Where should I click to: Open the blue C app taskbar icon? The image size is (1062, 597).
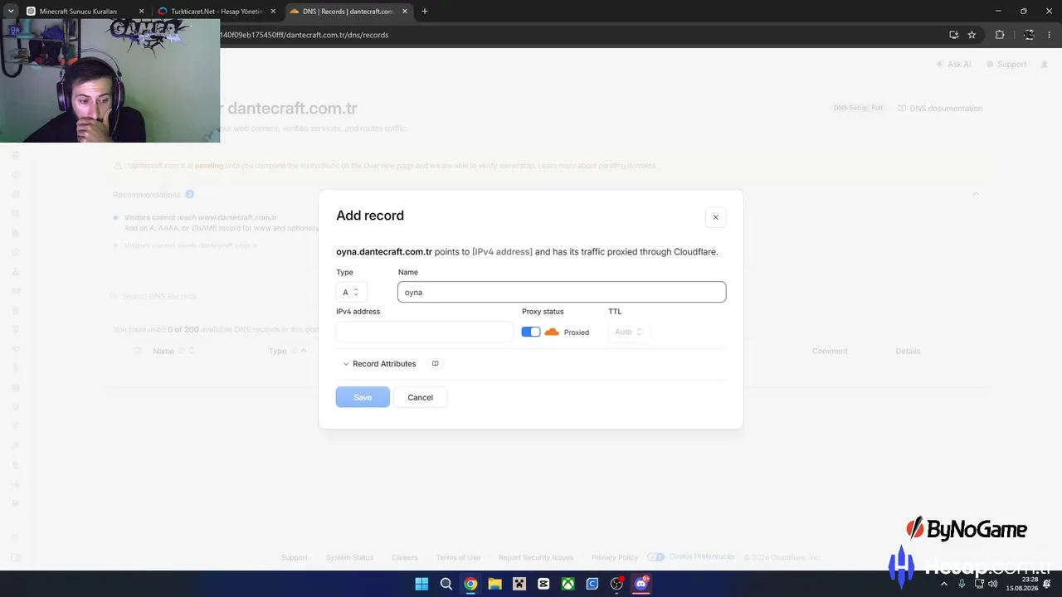point(592,584)
